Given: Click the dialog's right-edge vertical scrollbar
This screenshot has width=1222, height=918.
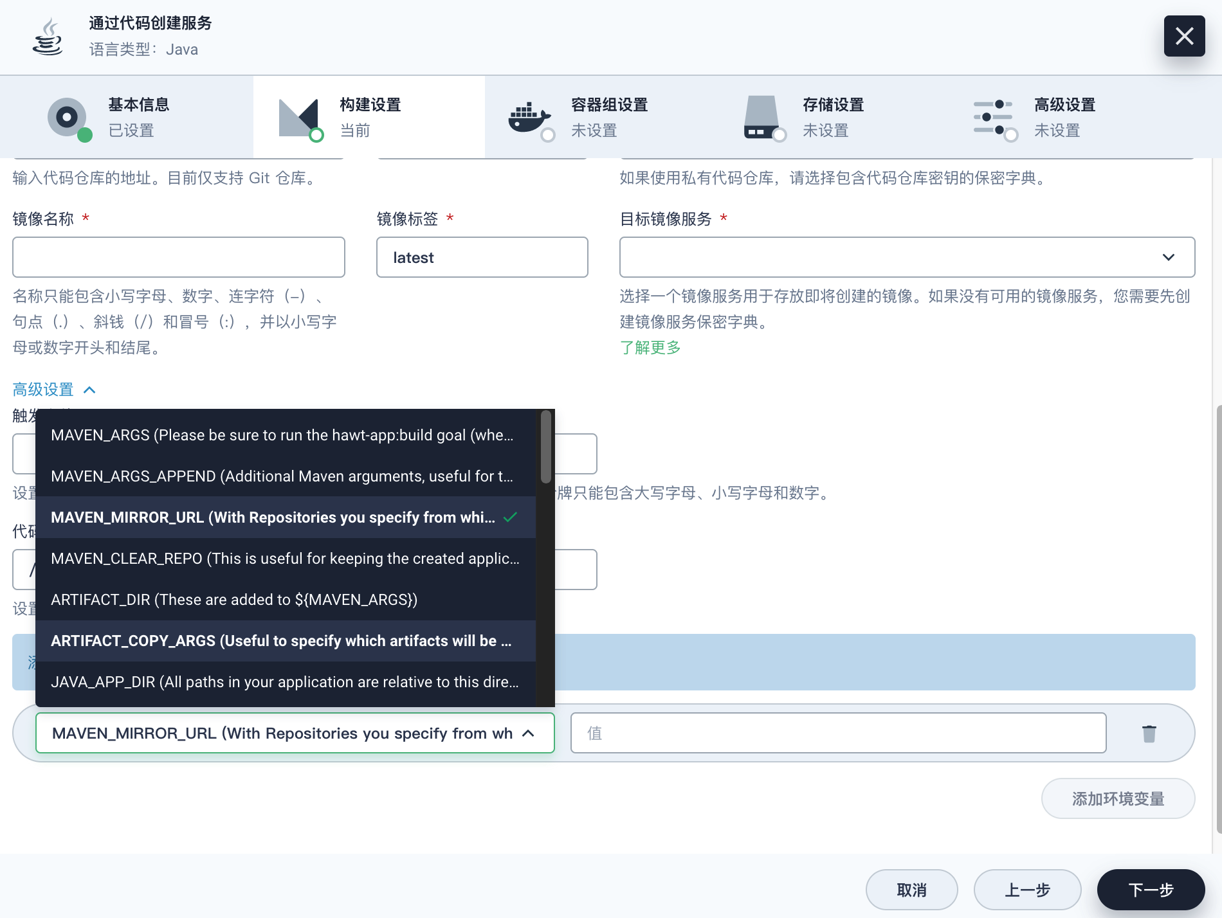Looking at the screenshot, I should point(1218,618).
